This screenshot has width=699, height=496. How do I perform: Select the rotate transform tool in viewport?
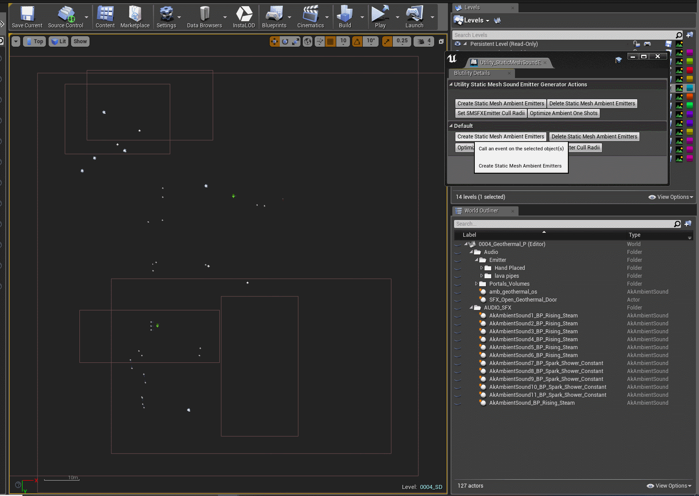coord(285,41)
